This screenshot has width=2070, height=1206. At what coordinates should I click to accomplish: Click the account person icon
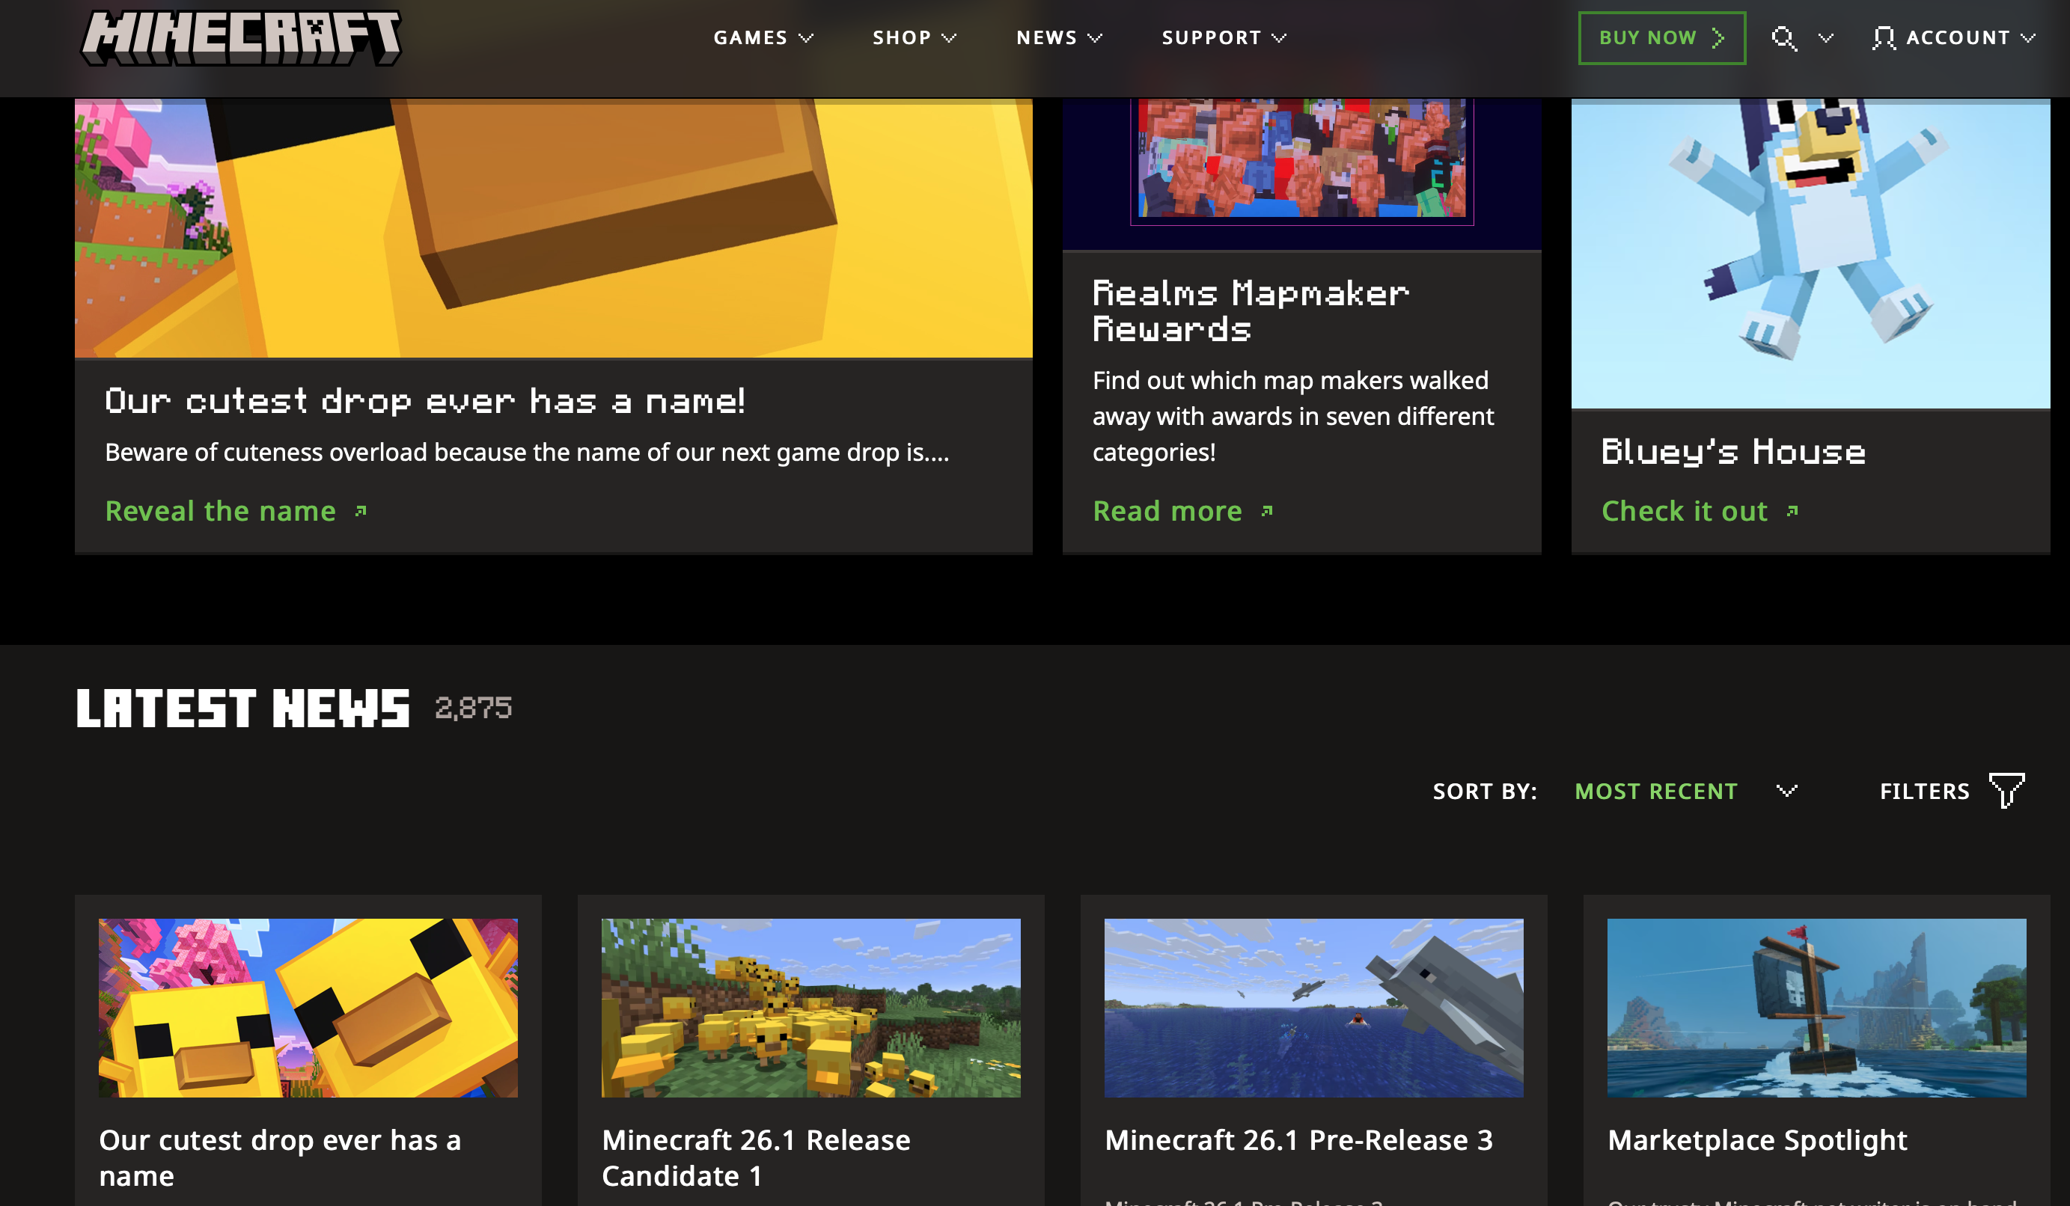[x=1883, y=37]
